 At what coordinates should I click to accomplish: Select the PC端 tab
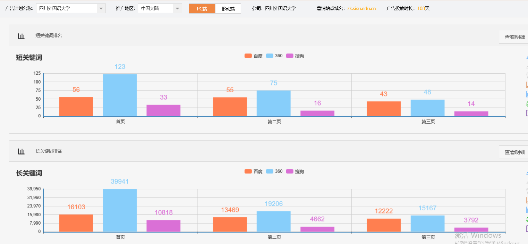(x=202, y=9)
